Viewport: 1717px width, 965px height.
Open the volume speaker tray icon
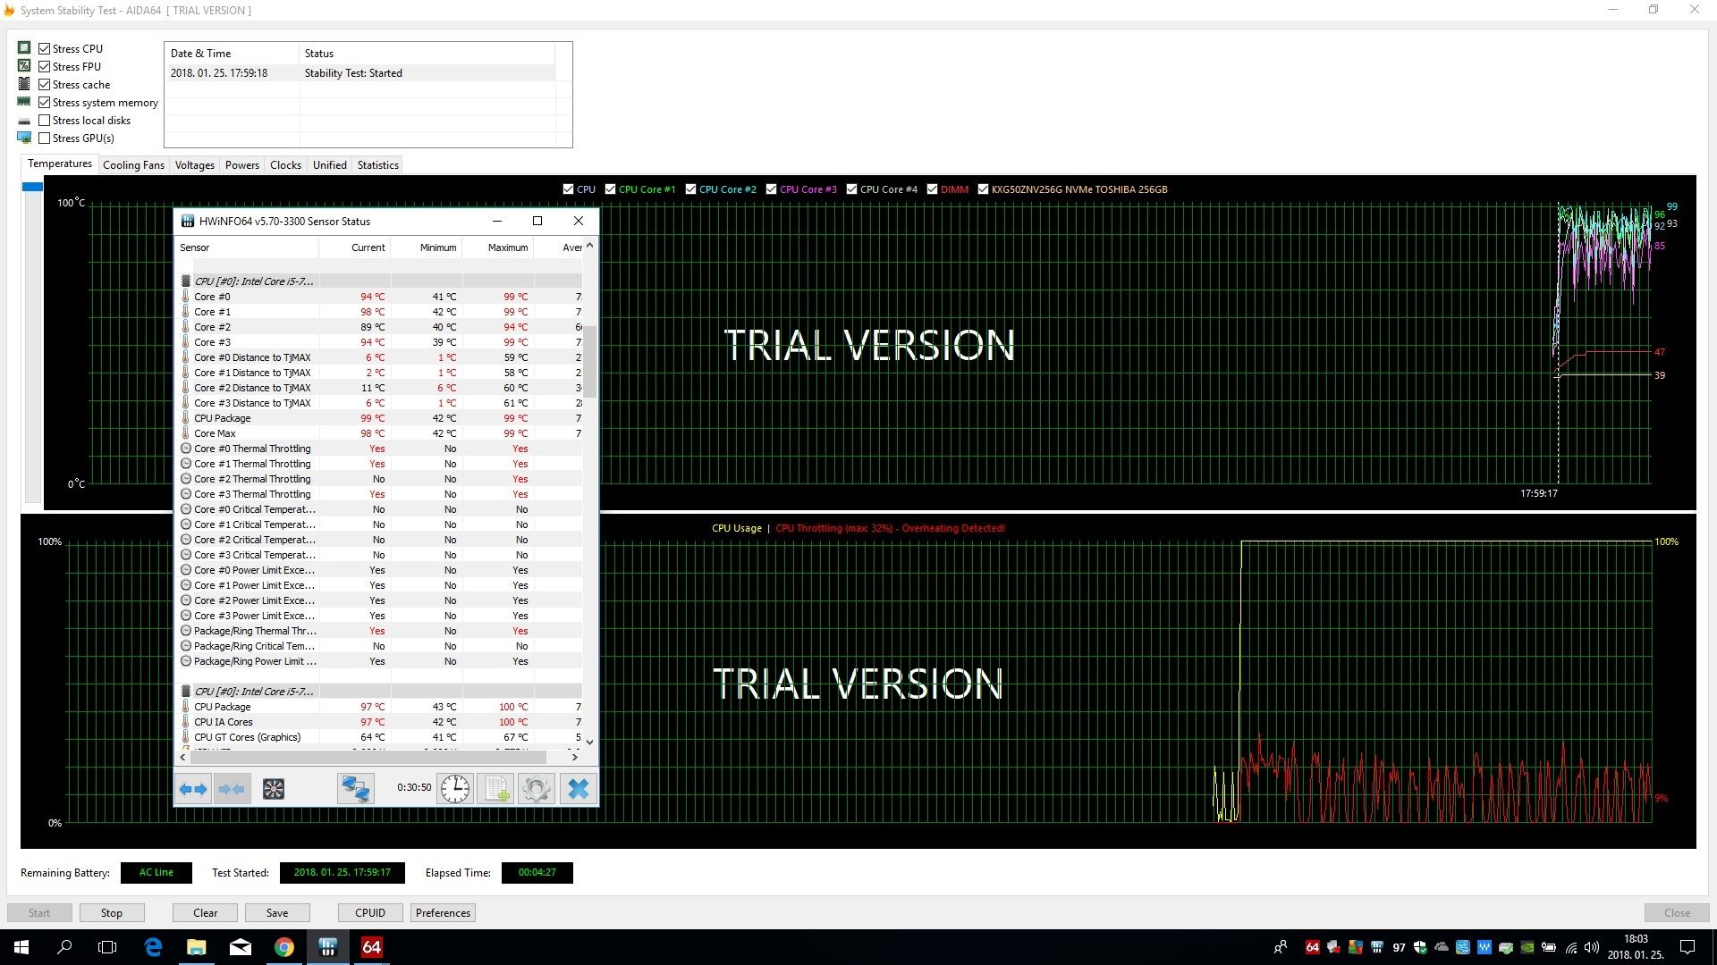coord(1592,947)
